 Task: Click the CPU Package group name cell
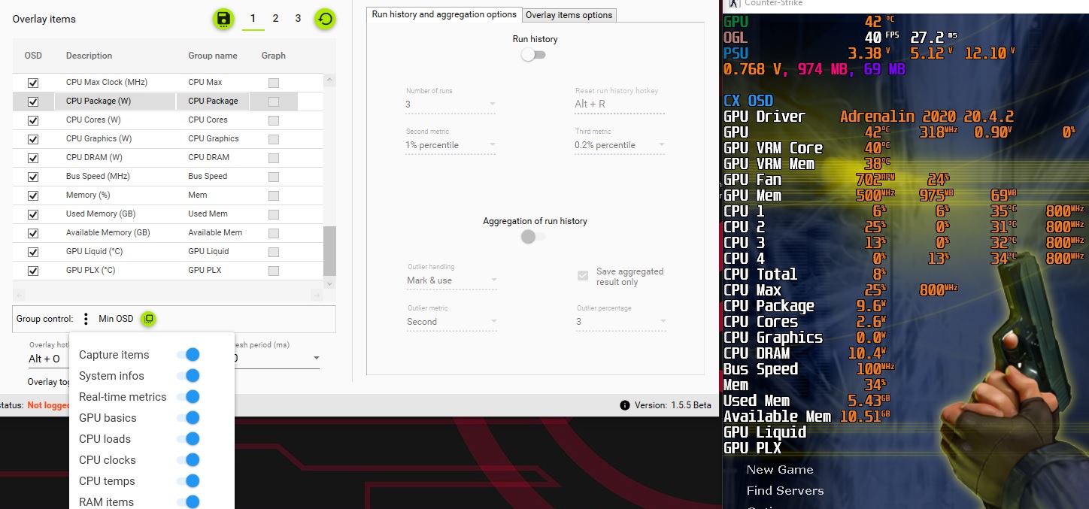tap(213, 101)
